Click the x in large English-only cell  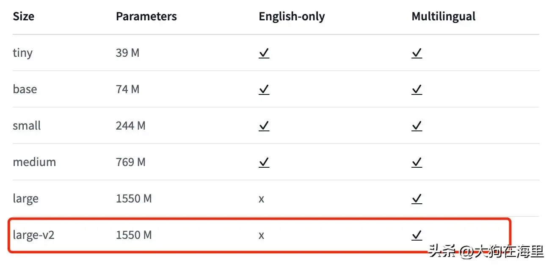coord(261,199)
